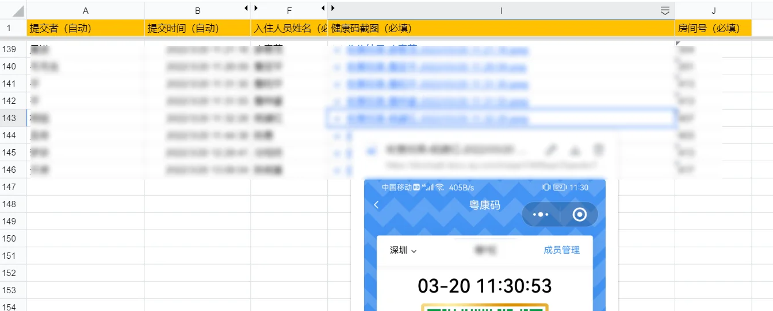Open the attachment link in row 140

[x=437, y=67]
